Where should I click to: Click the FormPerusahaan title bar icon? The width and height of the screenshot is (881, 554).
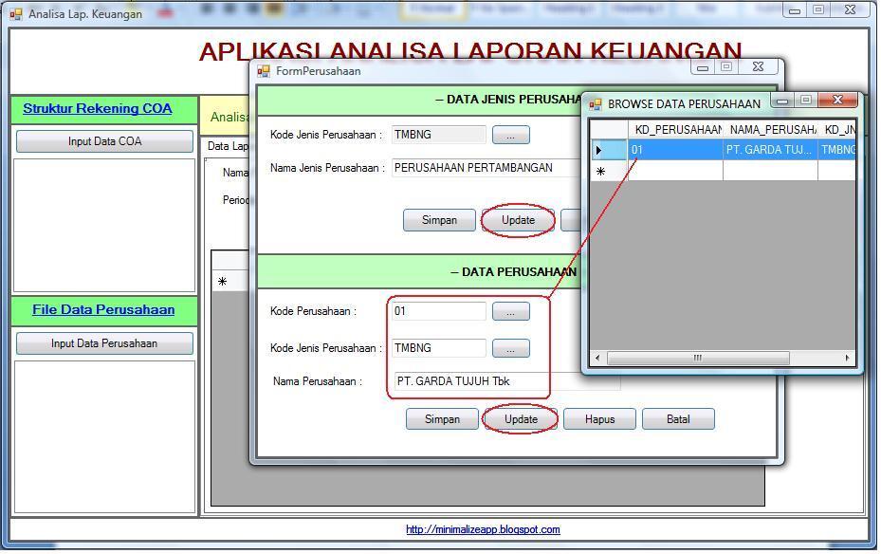(264, 71)
